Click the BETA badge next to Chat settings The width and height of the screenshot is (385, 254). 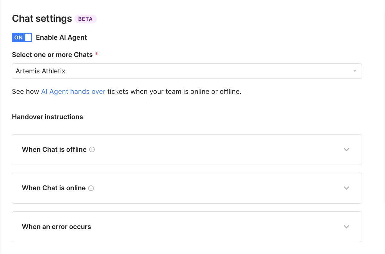86,19
